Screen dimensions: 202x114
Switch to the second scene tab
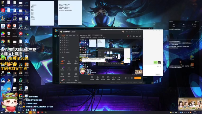pos(67,35)
